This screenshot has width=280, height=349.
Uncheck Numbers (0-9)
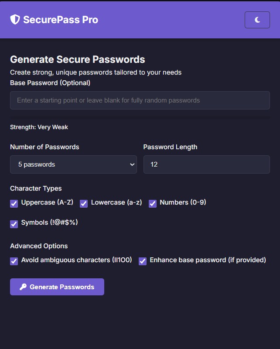point(153,203)
